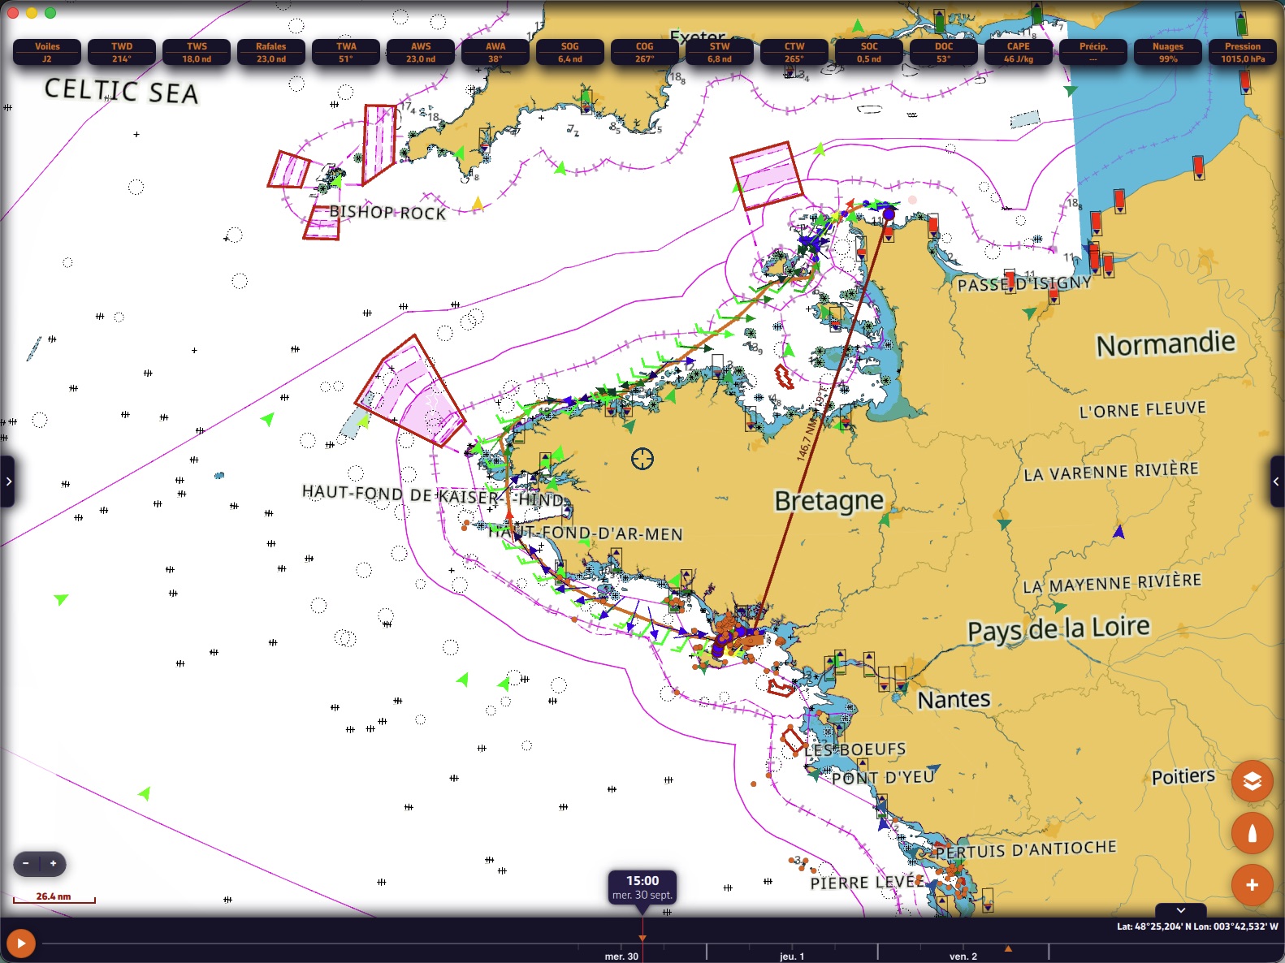Click the orange plus add button
The width and height of the screenshot is (1285, 963).
click(x=1252, y=885)
